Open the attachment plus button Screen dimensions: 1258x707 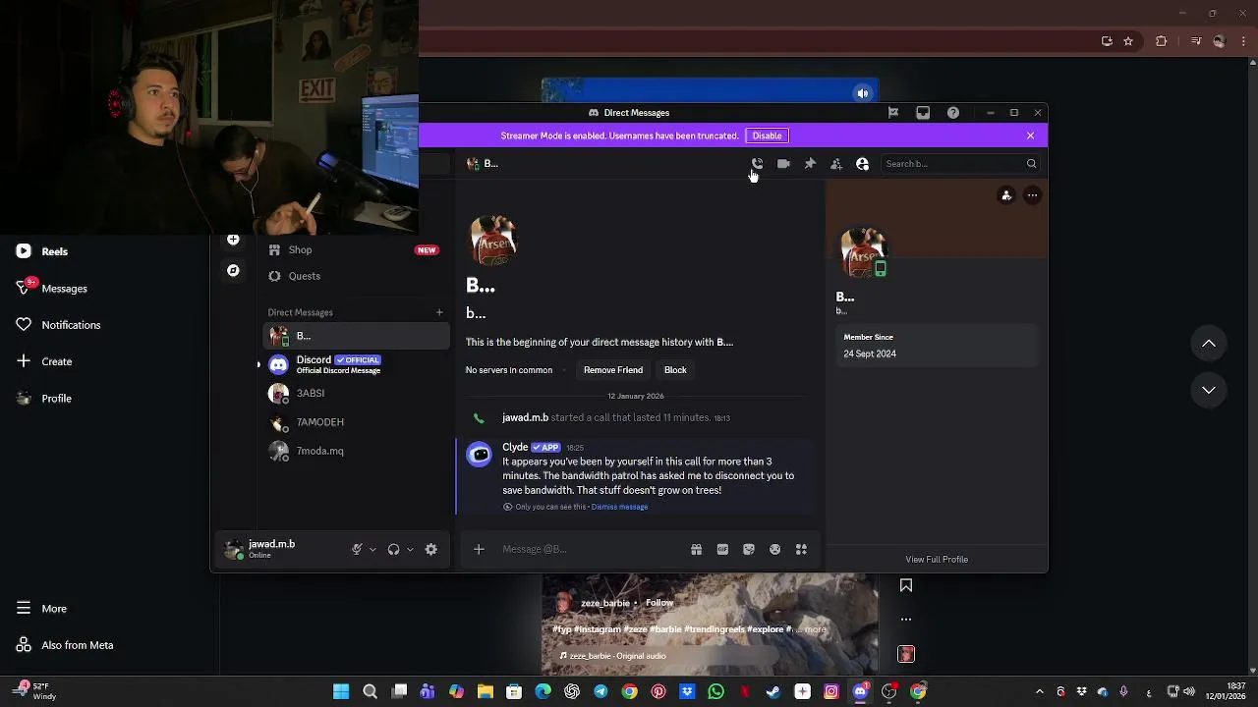[x=479, y=549]
